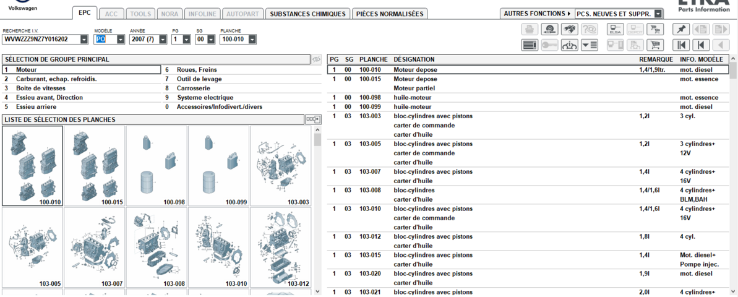Screen dimensions: 738x297
Task: Click the greyed key icon
Action: [549, 45]
